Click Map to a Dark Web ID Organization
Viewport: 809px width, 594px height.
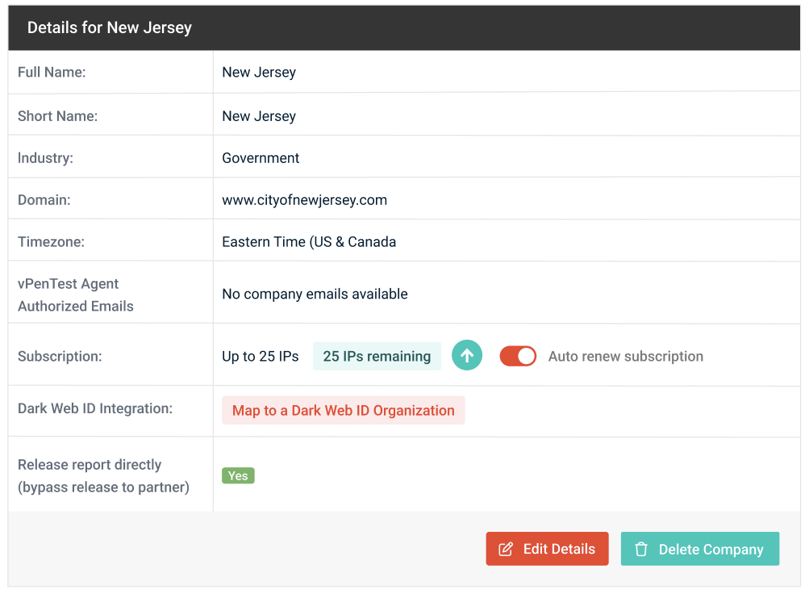[343, 410]
